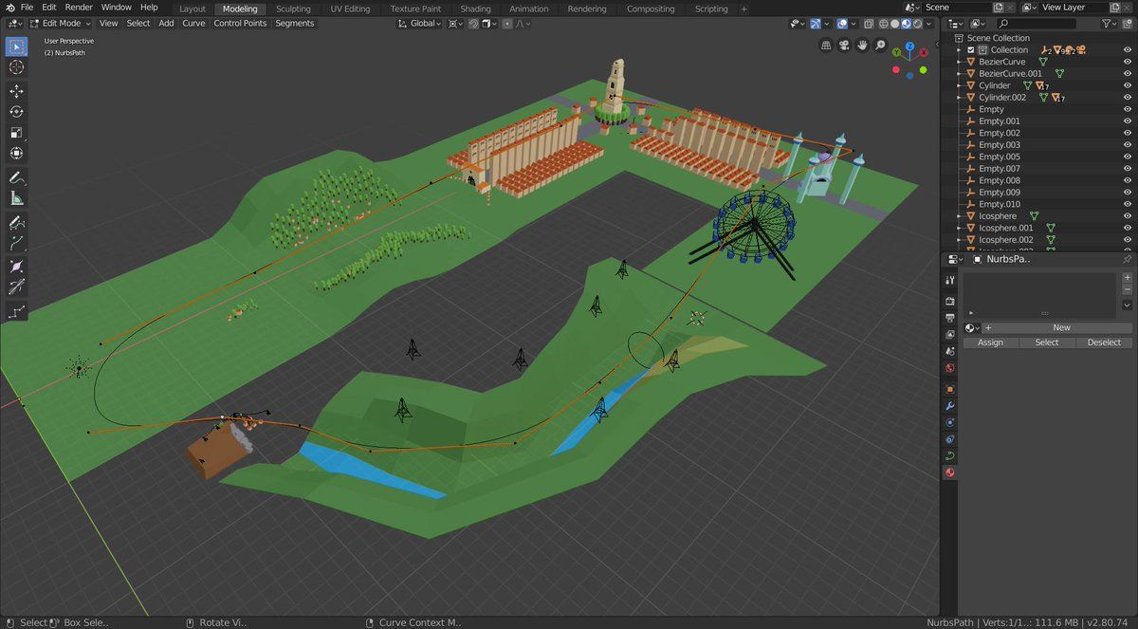
Task: Open the Control Points menu
Action: pyautogui.click(x=239, y=23)
